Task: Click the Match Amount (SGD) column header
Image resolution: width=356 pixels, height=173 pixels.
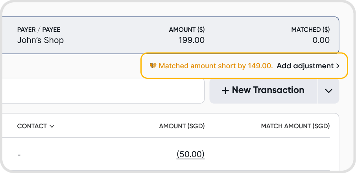Action: (x=295, y=126)
